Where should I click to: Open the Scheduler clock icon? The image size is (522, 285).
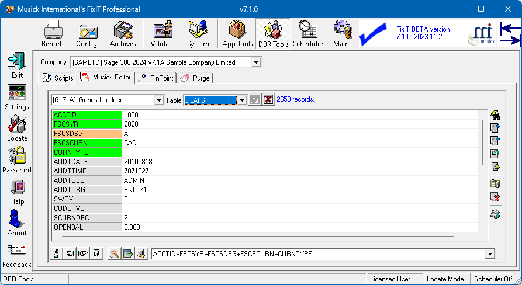coord(308,34)
